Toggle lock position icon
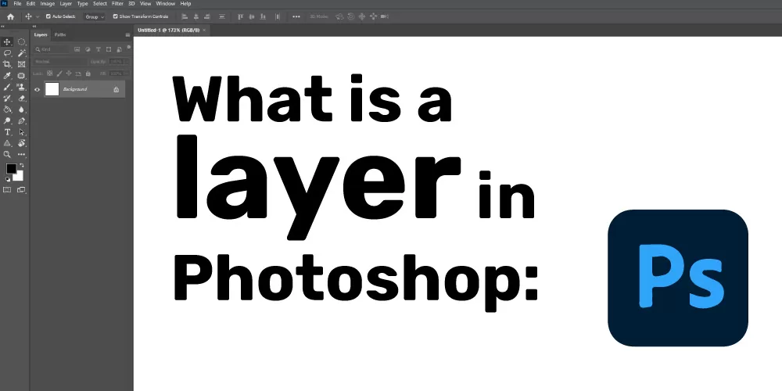Screen dimensions: 782x391 point(70,73)
